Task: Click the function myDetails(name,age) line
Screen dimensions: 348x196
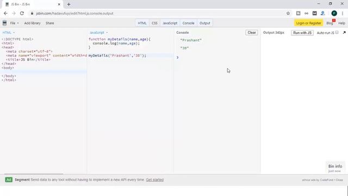Action: tap(120, 39)
